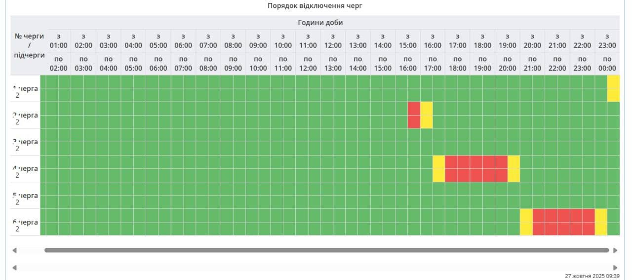Click the gray horizontal scrollbar thumb
This screenshot has width=632, height=280.
[x=326, y=250]
